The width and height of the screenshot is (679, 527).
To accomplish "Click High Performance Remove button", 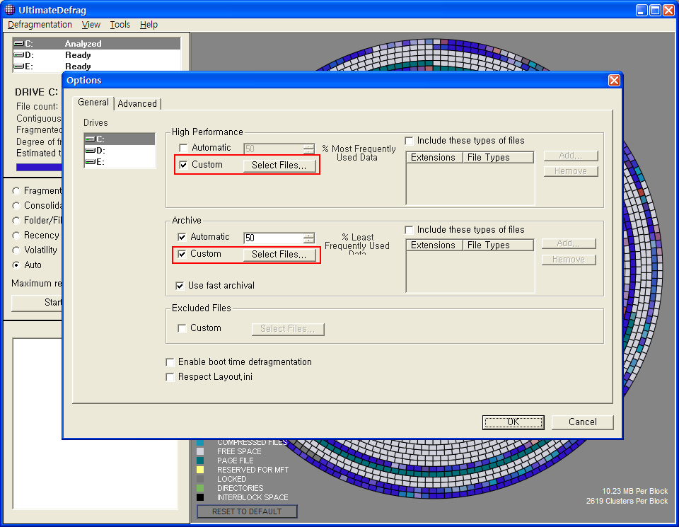I will pyautogui.click(x=571, y=171).
